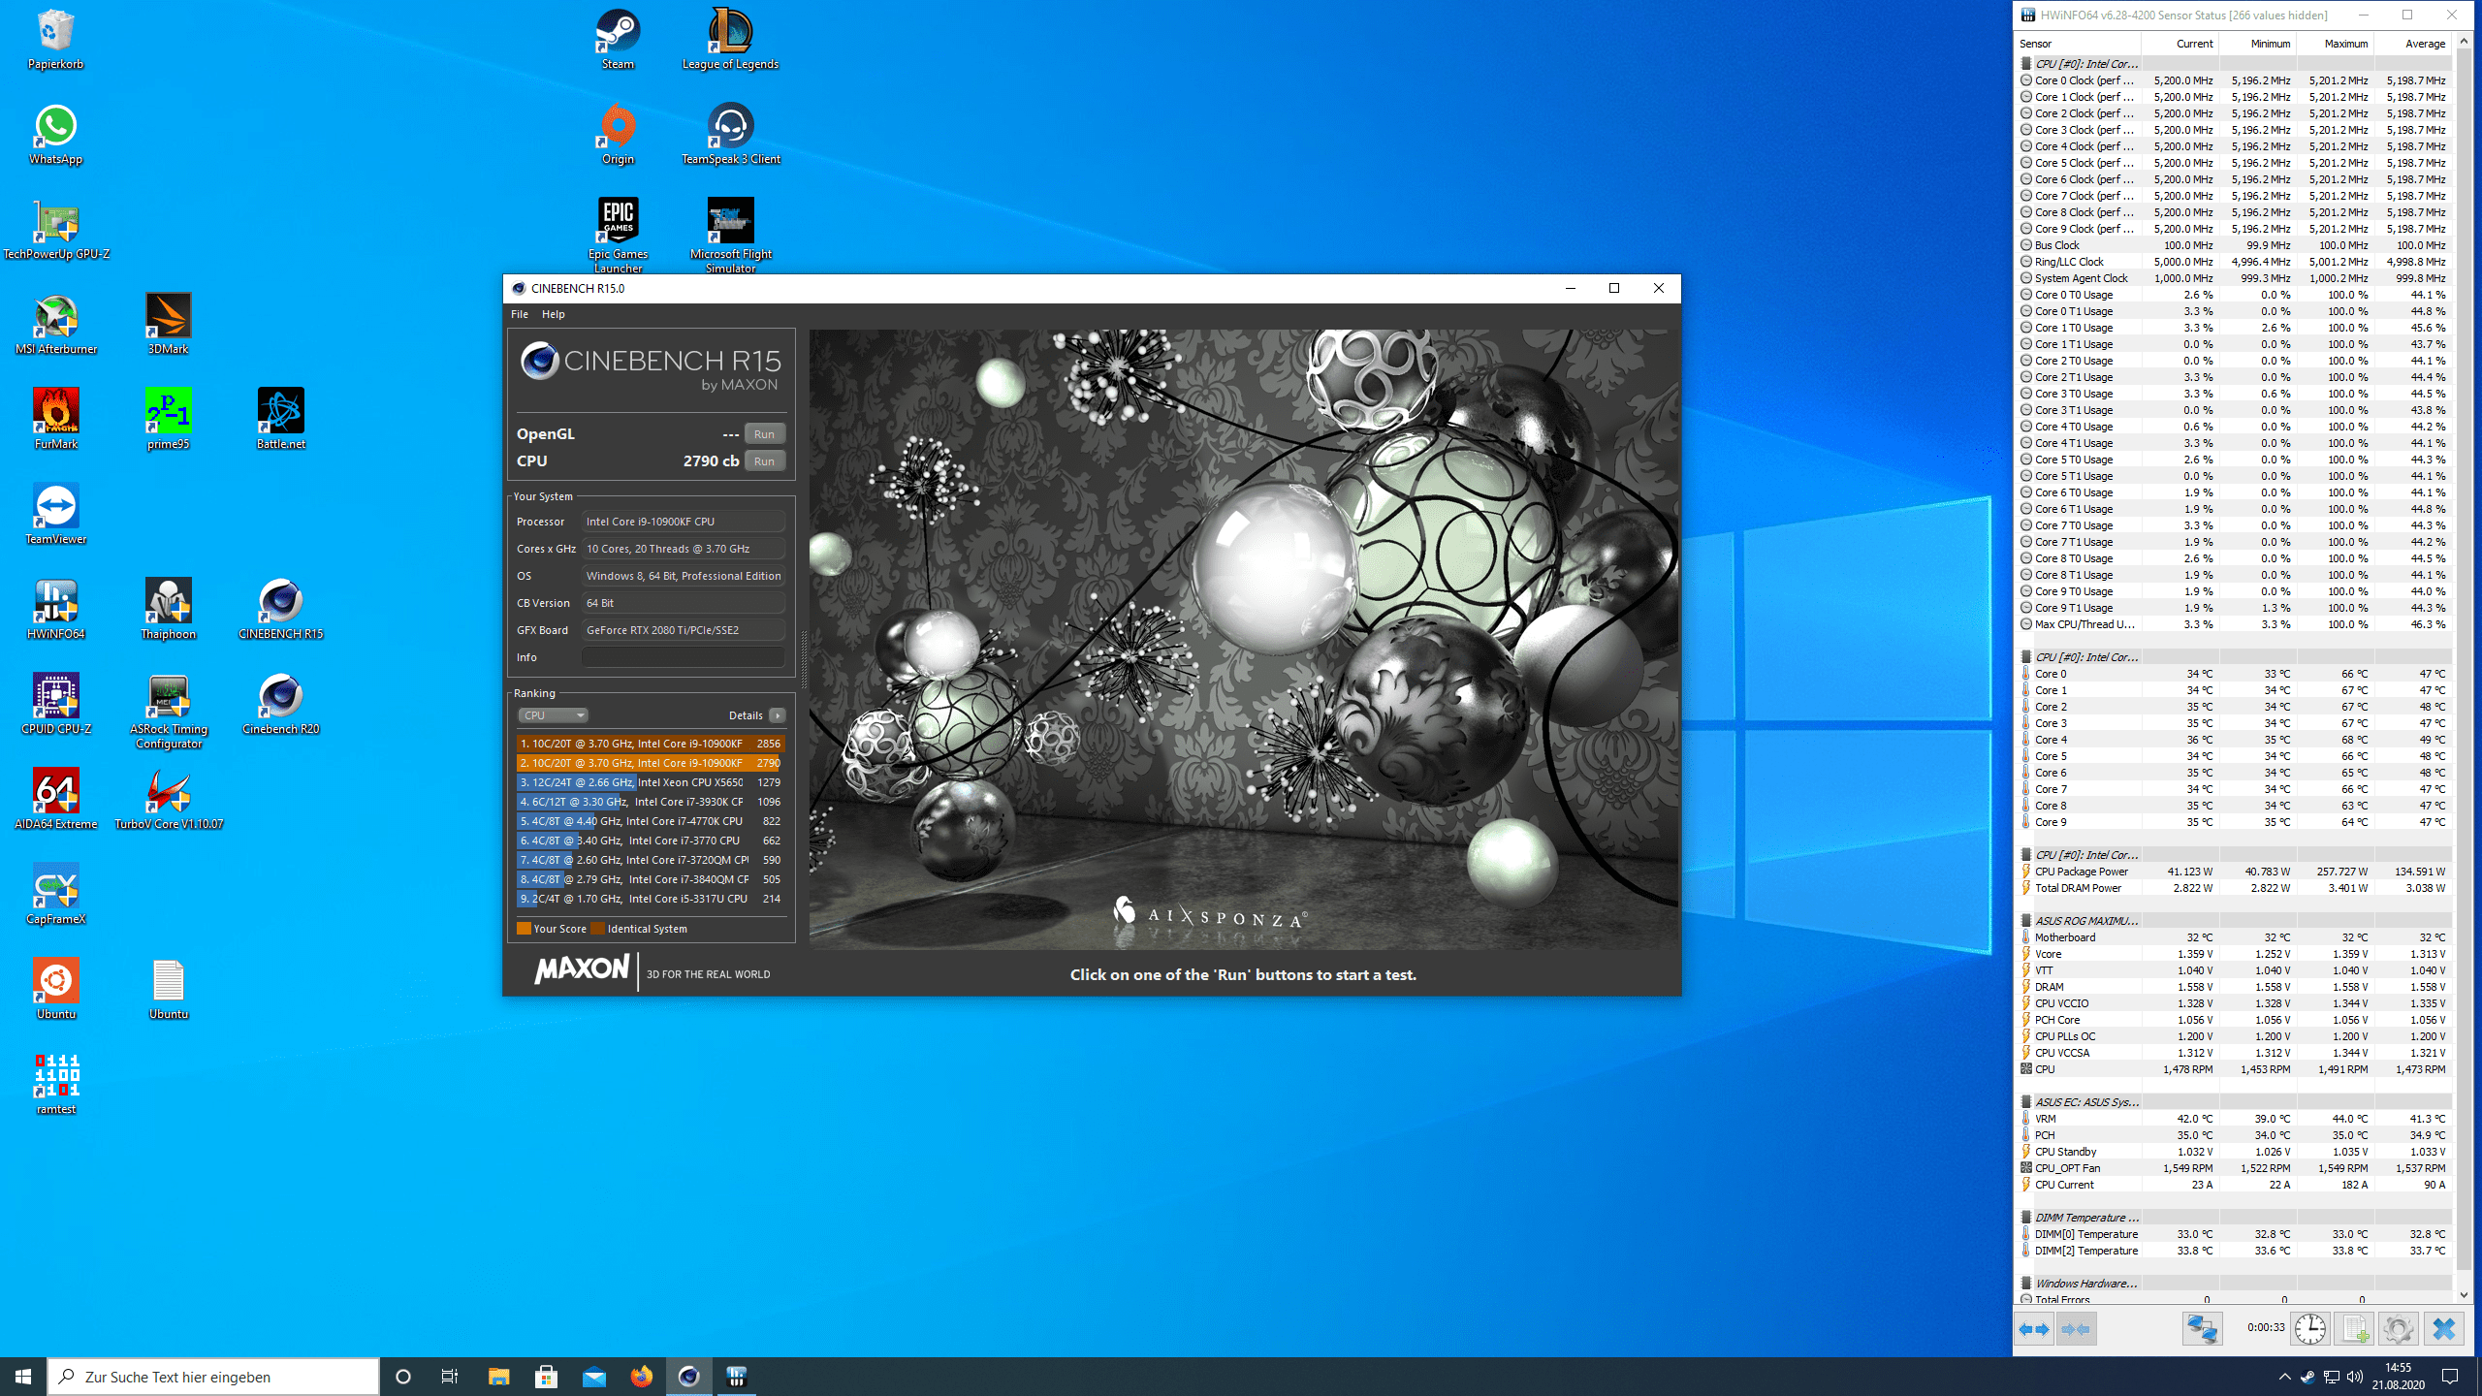This screenshot has width=2482, height=1396.
Task: Select the WhatsApp desktop icon
Action: [55, 135]
